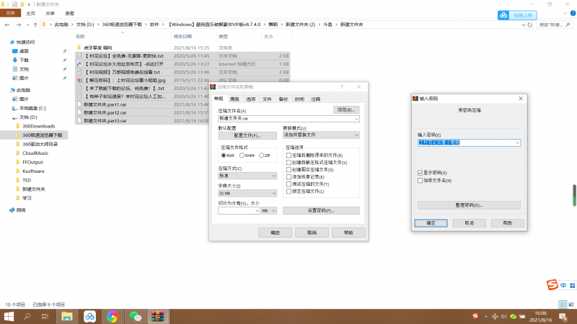Open WeChat from the taskbar
This screenshot has height=324, width=577.
coord(135,316)
